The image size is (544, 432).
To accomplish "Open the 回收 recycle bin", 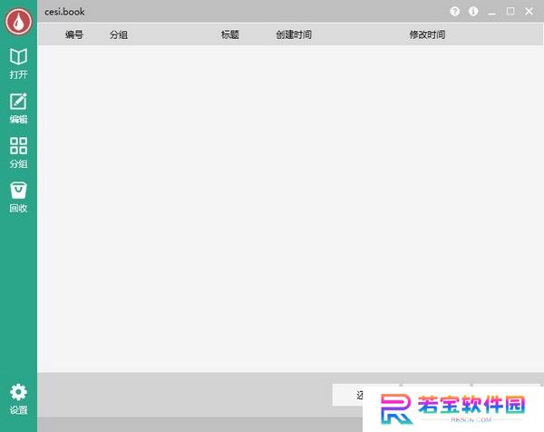I will click(18, 197).
